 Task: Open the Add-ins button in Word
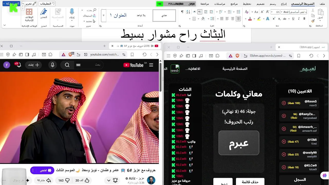(29, 15)
